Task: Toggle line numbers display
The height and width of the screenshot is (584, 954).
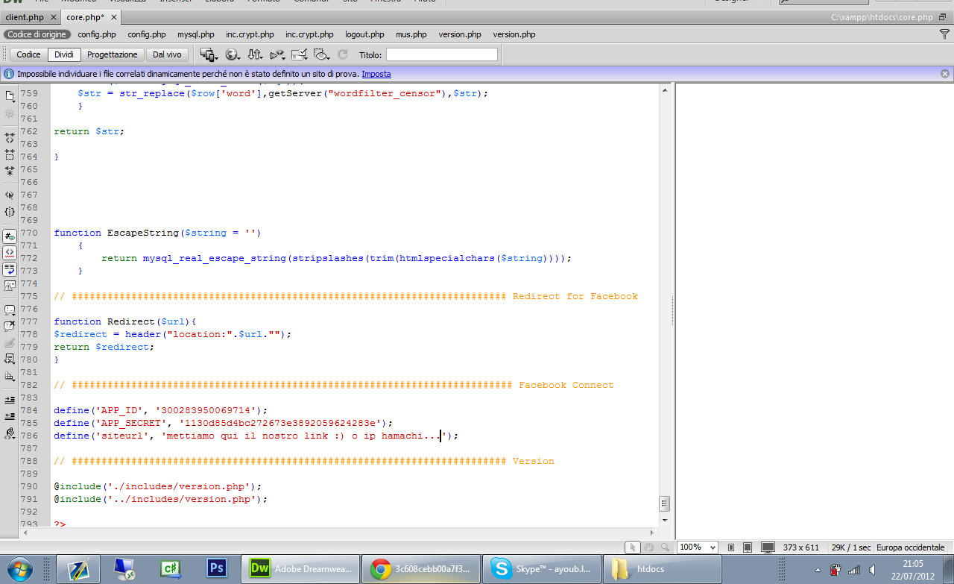Action: pos(10,236)
